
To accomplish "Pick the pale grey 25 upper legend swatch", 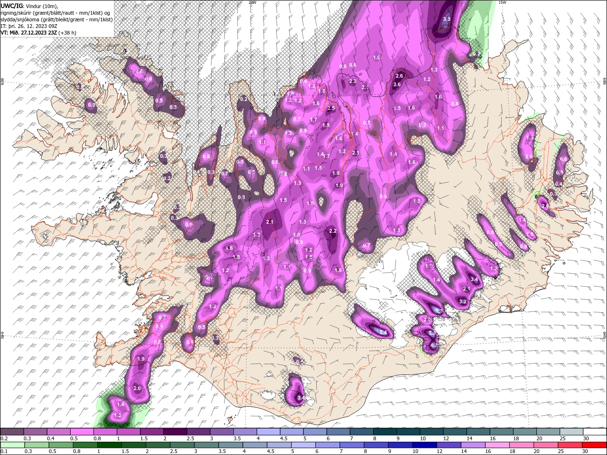I will click(571, 432).
